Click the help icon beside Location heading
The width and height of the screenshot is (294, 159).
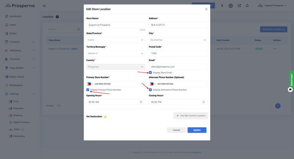click(x=57, y=17)
